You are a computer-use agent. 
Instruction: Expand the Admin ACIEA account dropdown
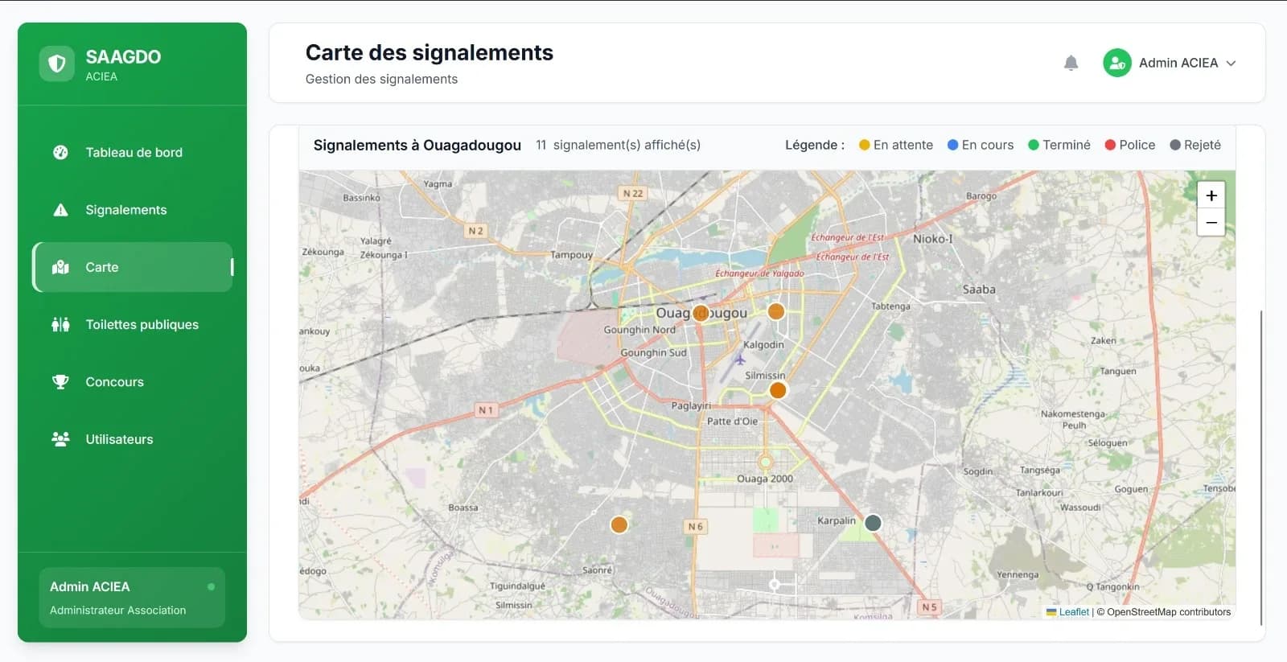coord(1231,63)
